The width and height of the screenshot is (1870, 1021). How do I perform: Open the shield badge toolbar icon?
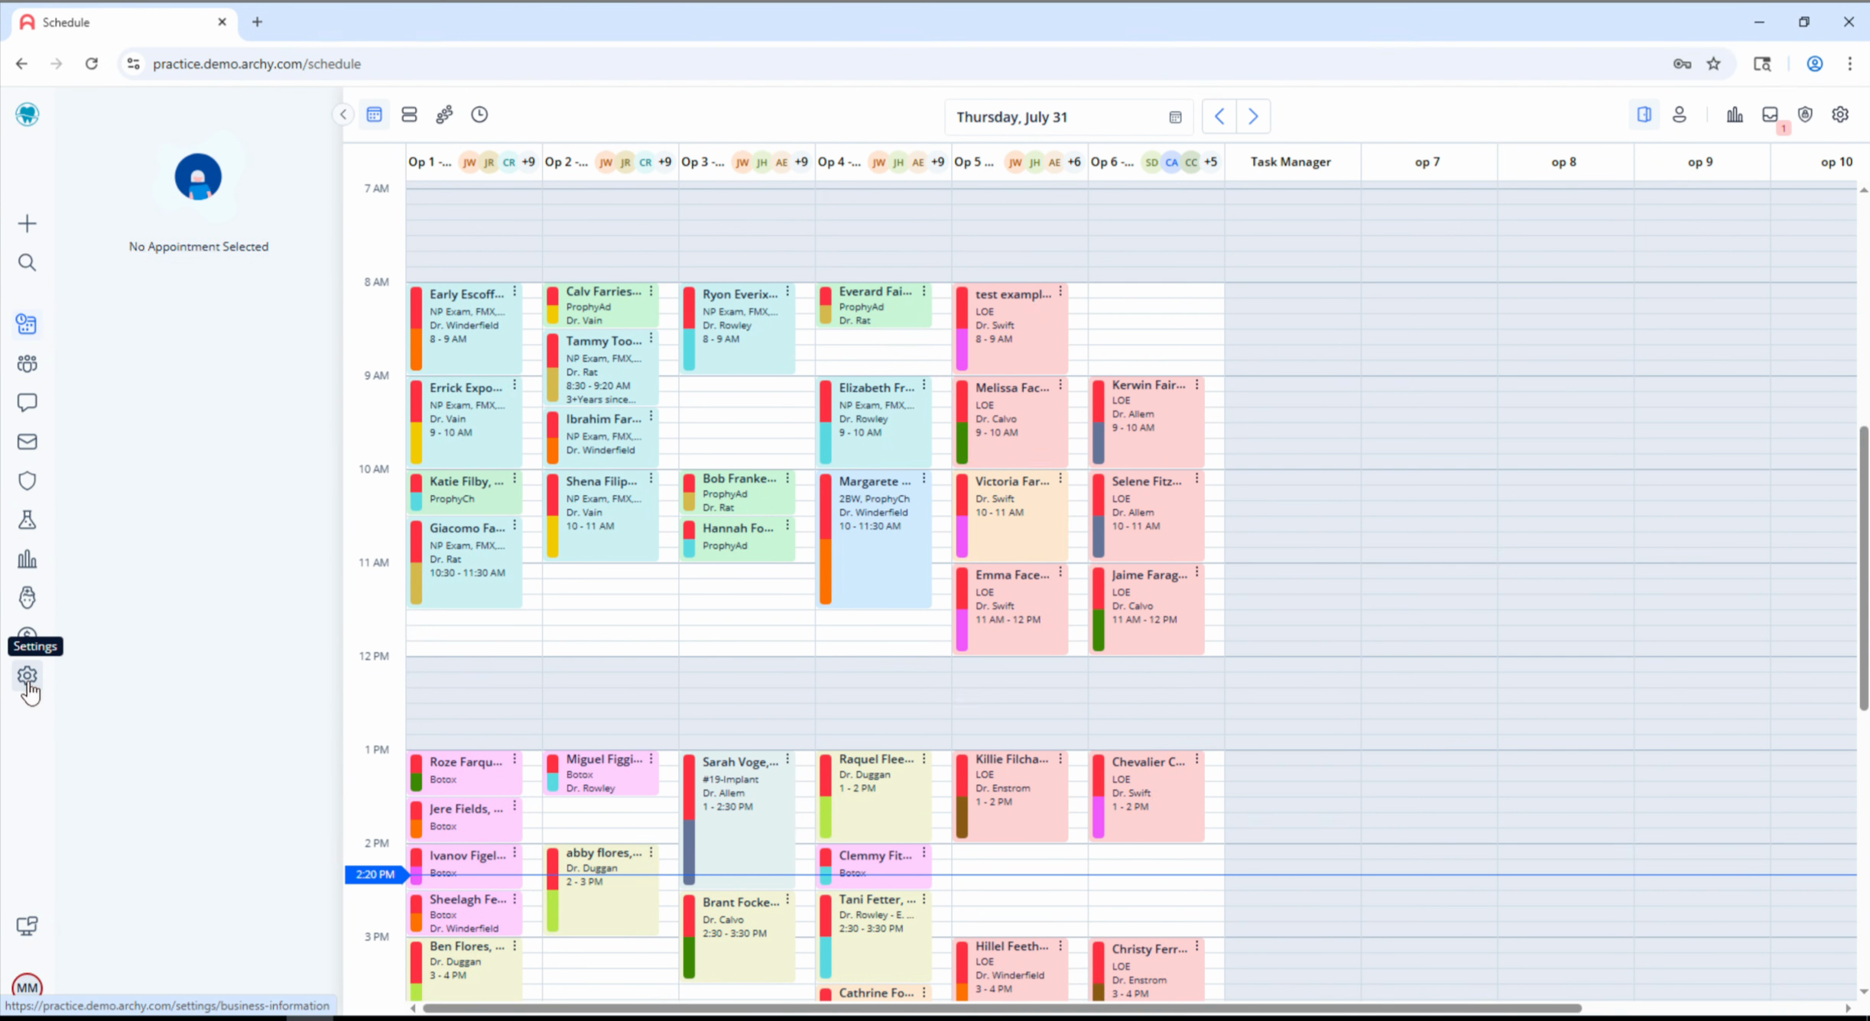pos(1805,115)
